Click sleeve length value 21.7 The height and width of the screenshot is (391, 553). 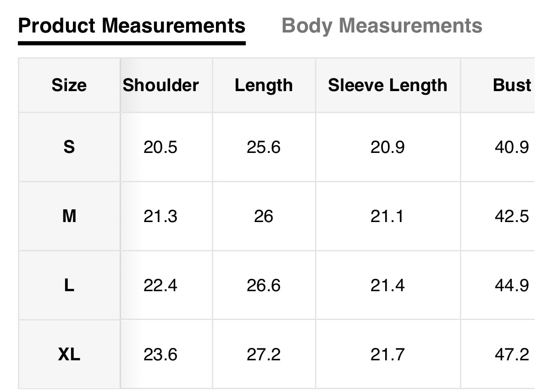point(387,354)
